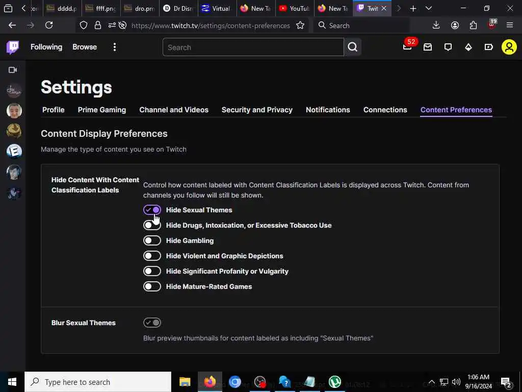
Task: Click the uBlock extension icon with 19 badge
Action: (x=492, y=24)
